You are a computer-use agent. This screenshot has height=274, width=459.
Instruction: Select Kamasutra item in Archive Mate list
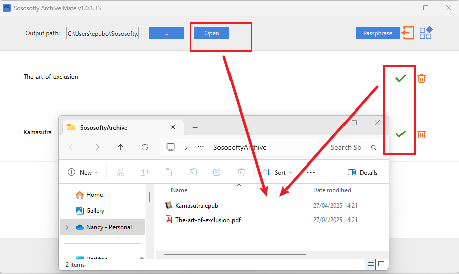click(x=38, y=132)
